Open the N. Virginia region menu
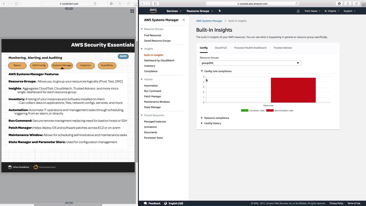Image resolution: width=366 pixels, height=206 pixels. point(332,11)
